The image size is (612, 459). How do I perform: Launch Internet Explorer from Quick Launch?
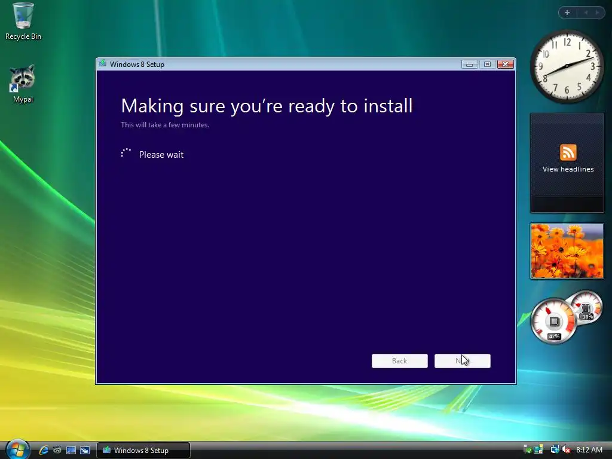pos(43,450)
